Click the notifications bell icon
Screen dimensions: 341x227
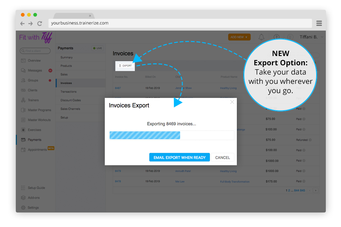(x=261, y=37)
